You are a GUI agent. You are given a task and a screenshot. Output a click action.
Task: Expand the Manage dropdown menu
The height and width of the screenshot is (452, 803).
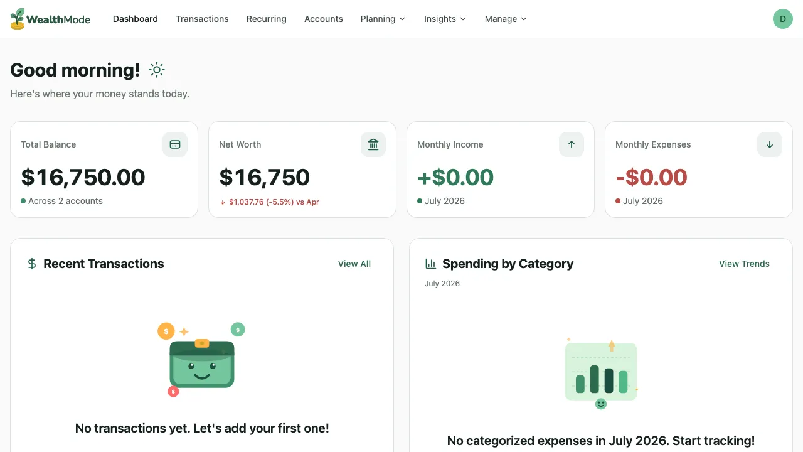(x=506, y=19)
